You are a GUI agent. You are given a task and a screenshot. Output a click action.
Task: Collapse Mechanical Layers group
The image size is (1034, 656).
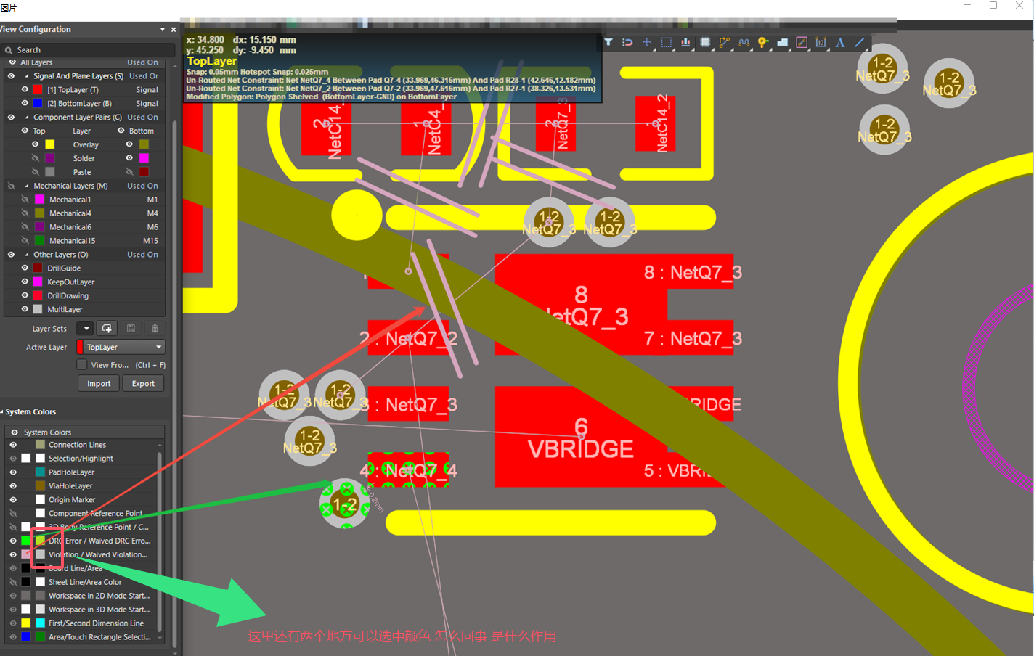point(27,186)
